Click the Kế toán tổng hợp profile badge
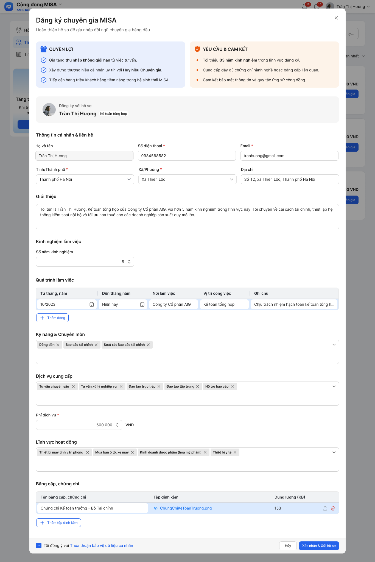The image size is (375, 562). coord(114,114)
